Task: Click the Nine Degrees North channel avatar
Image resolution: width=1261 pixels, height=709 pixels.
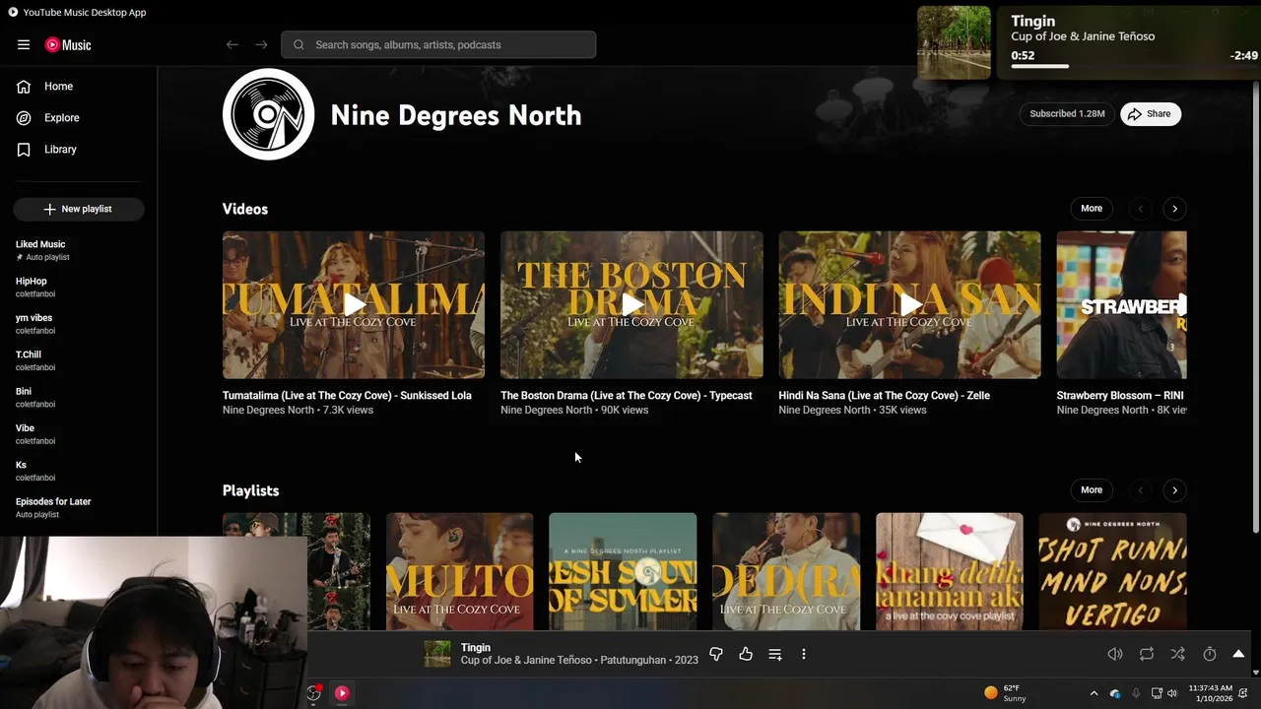Action: [x=268, y=114]
